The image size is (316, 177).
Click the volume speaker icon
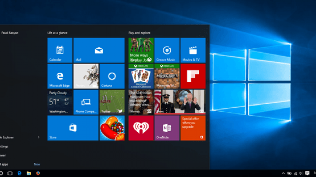(x=301, y=173)
